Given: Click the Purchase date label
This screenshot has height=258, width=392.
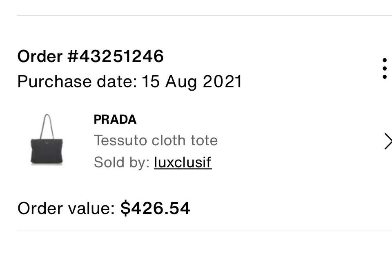Looking at the screenshot, I should click(77, 82).
